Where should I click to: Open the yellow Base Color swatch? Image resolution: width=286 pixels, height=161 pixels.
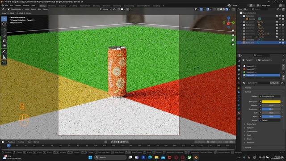[x=271, y=102]
